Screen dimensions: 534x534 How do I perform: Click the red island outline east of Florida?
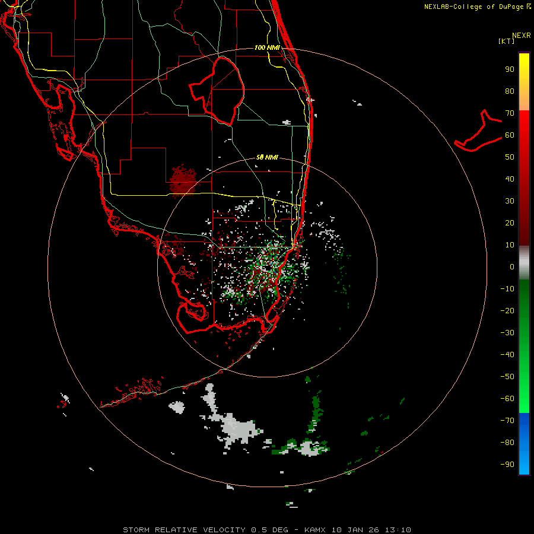coord(478,131)
